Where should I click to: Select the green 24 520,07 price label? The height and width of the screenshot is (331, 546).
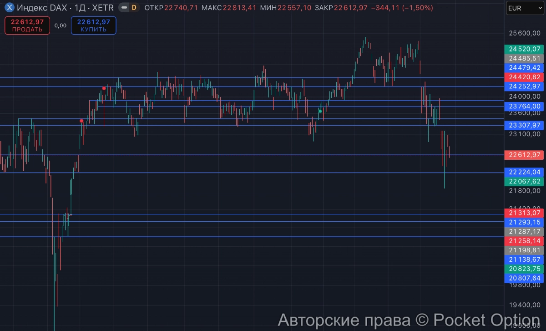click(x=525, y=49)
